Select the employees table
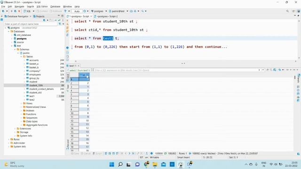The image size is (301, 169). 35,75
